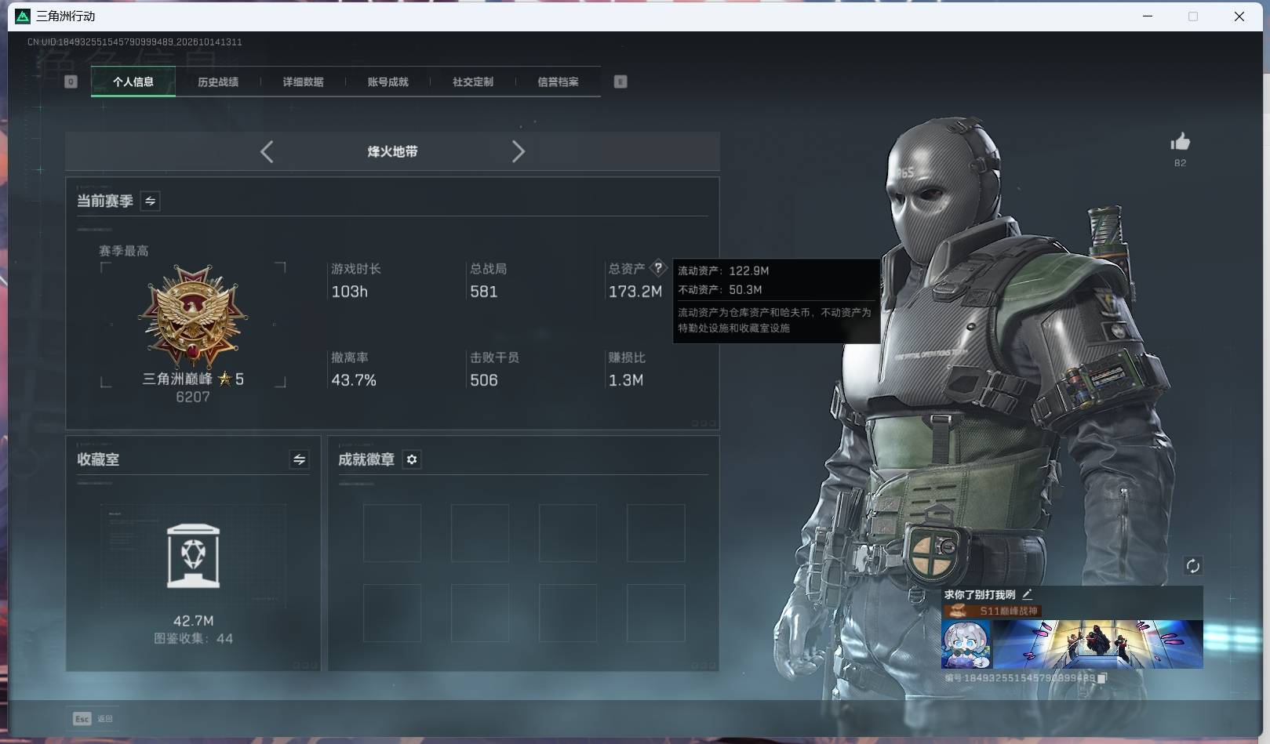1270x744 pixels.
Task: Click the 42.7M collection room value
Action: point(194,621)
